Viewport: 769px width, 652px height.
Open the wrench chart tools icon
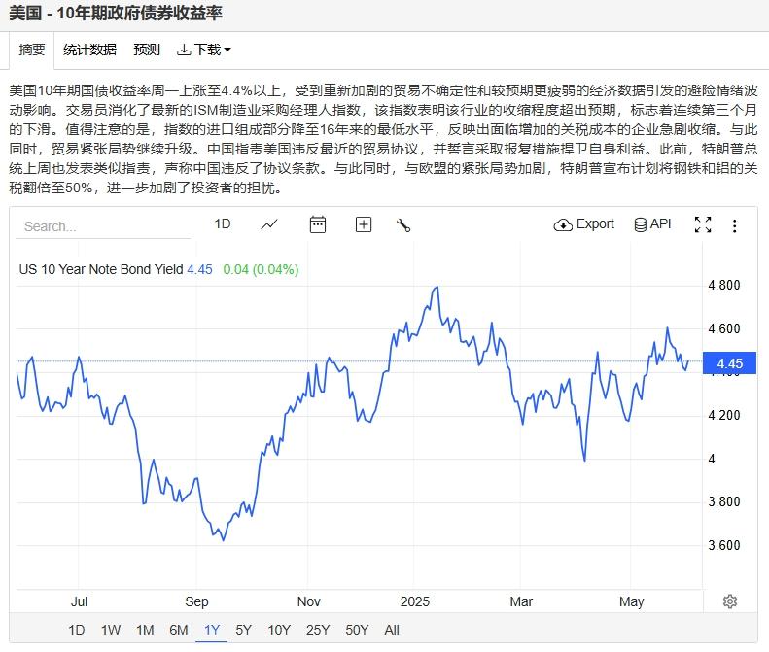pos(403,225)
